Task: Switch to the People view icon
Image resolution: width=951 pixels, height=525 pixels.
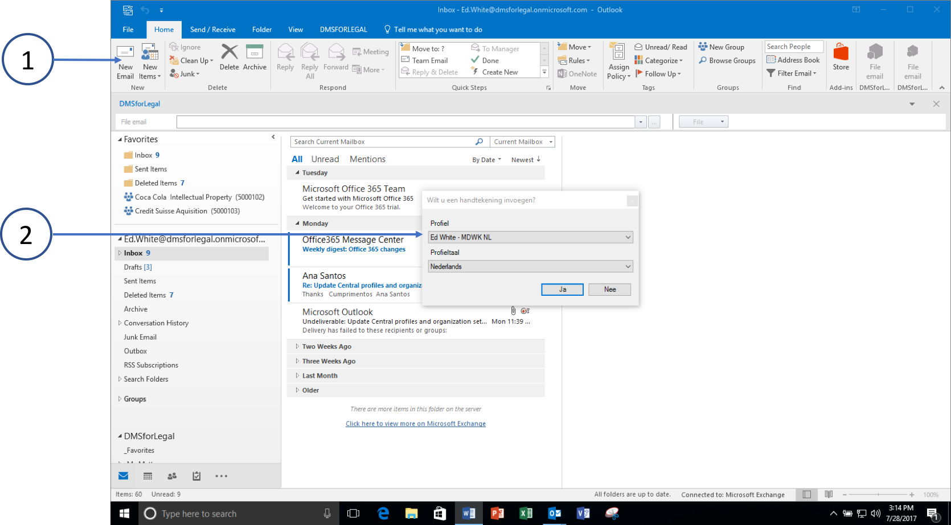Action: (x=172, y=476)
